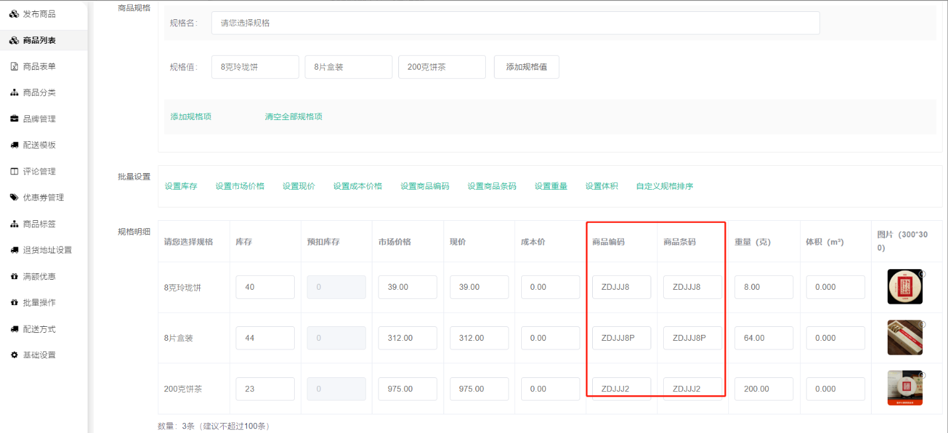Click 设置商品编码 batch setting link

click(424, 186)
